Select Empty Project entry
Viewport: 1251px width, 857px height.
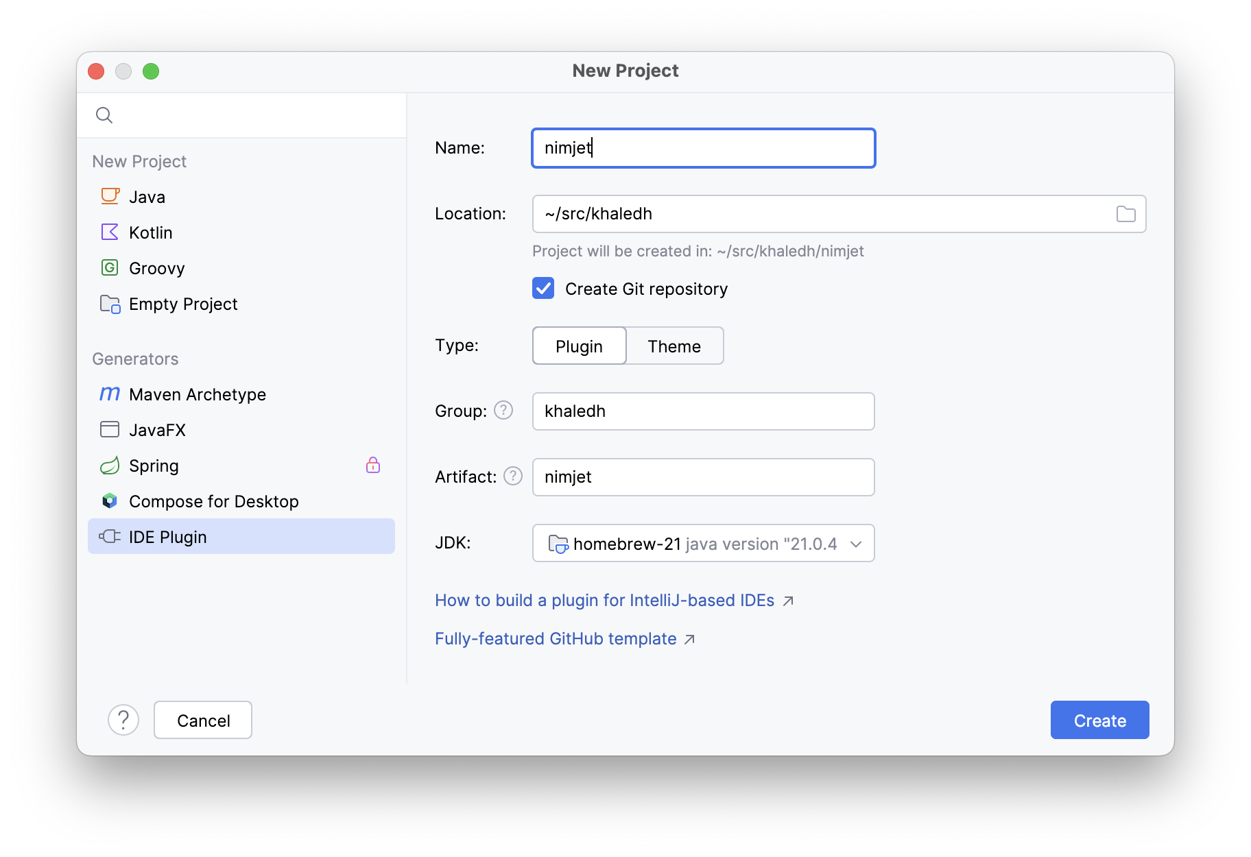point(241,304)
